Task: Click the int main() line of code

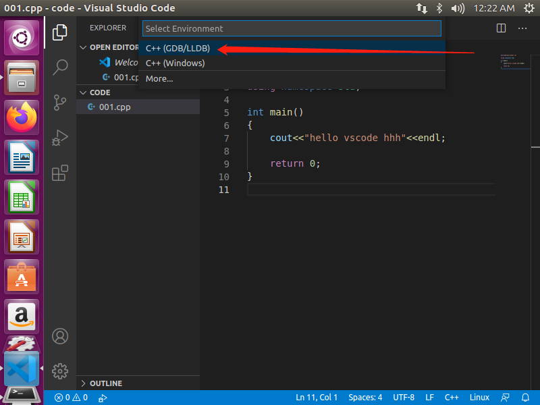Action: pyautogui.click(x=275, y=112)
